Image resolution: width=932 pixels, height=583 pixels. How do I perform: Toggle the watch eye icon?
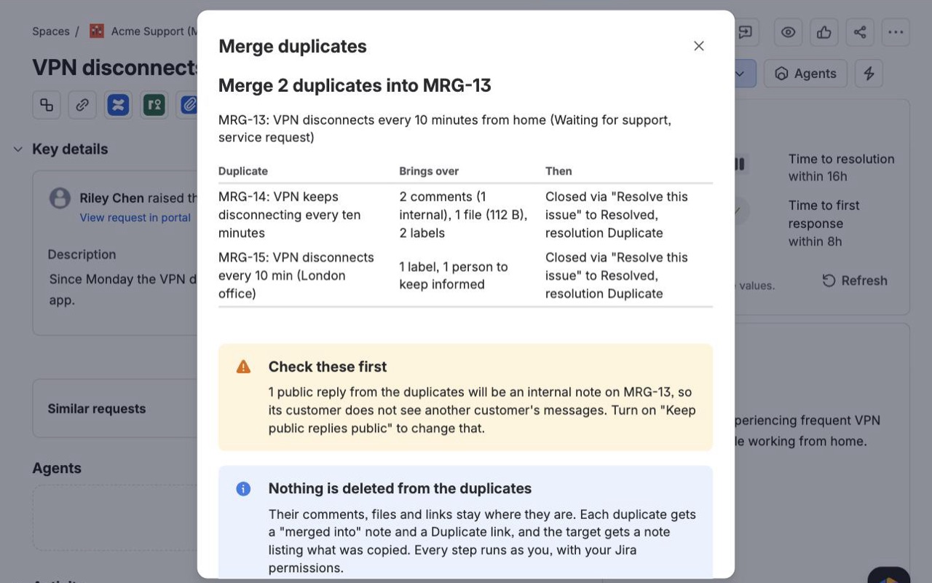788,32
